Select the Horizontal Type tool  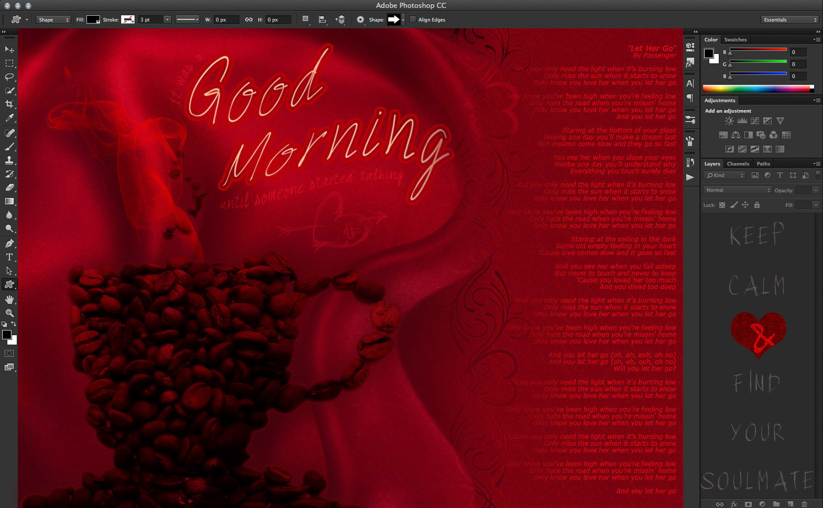tap(9, 257)
